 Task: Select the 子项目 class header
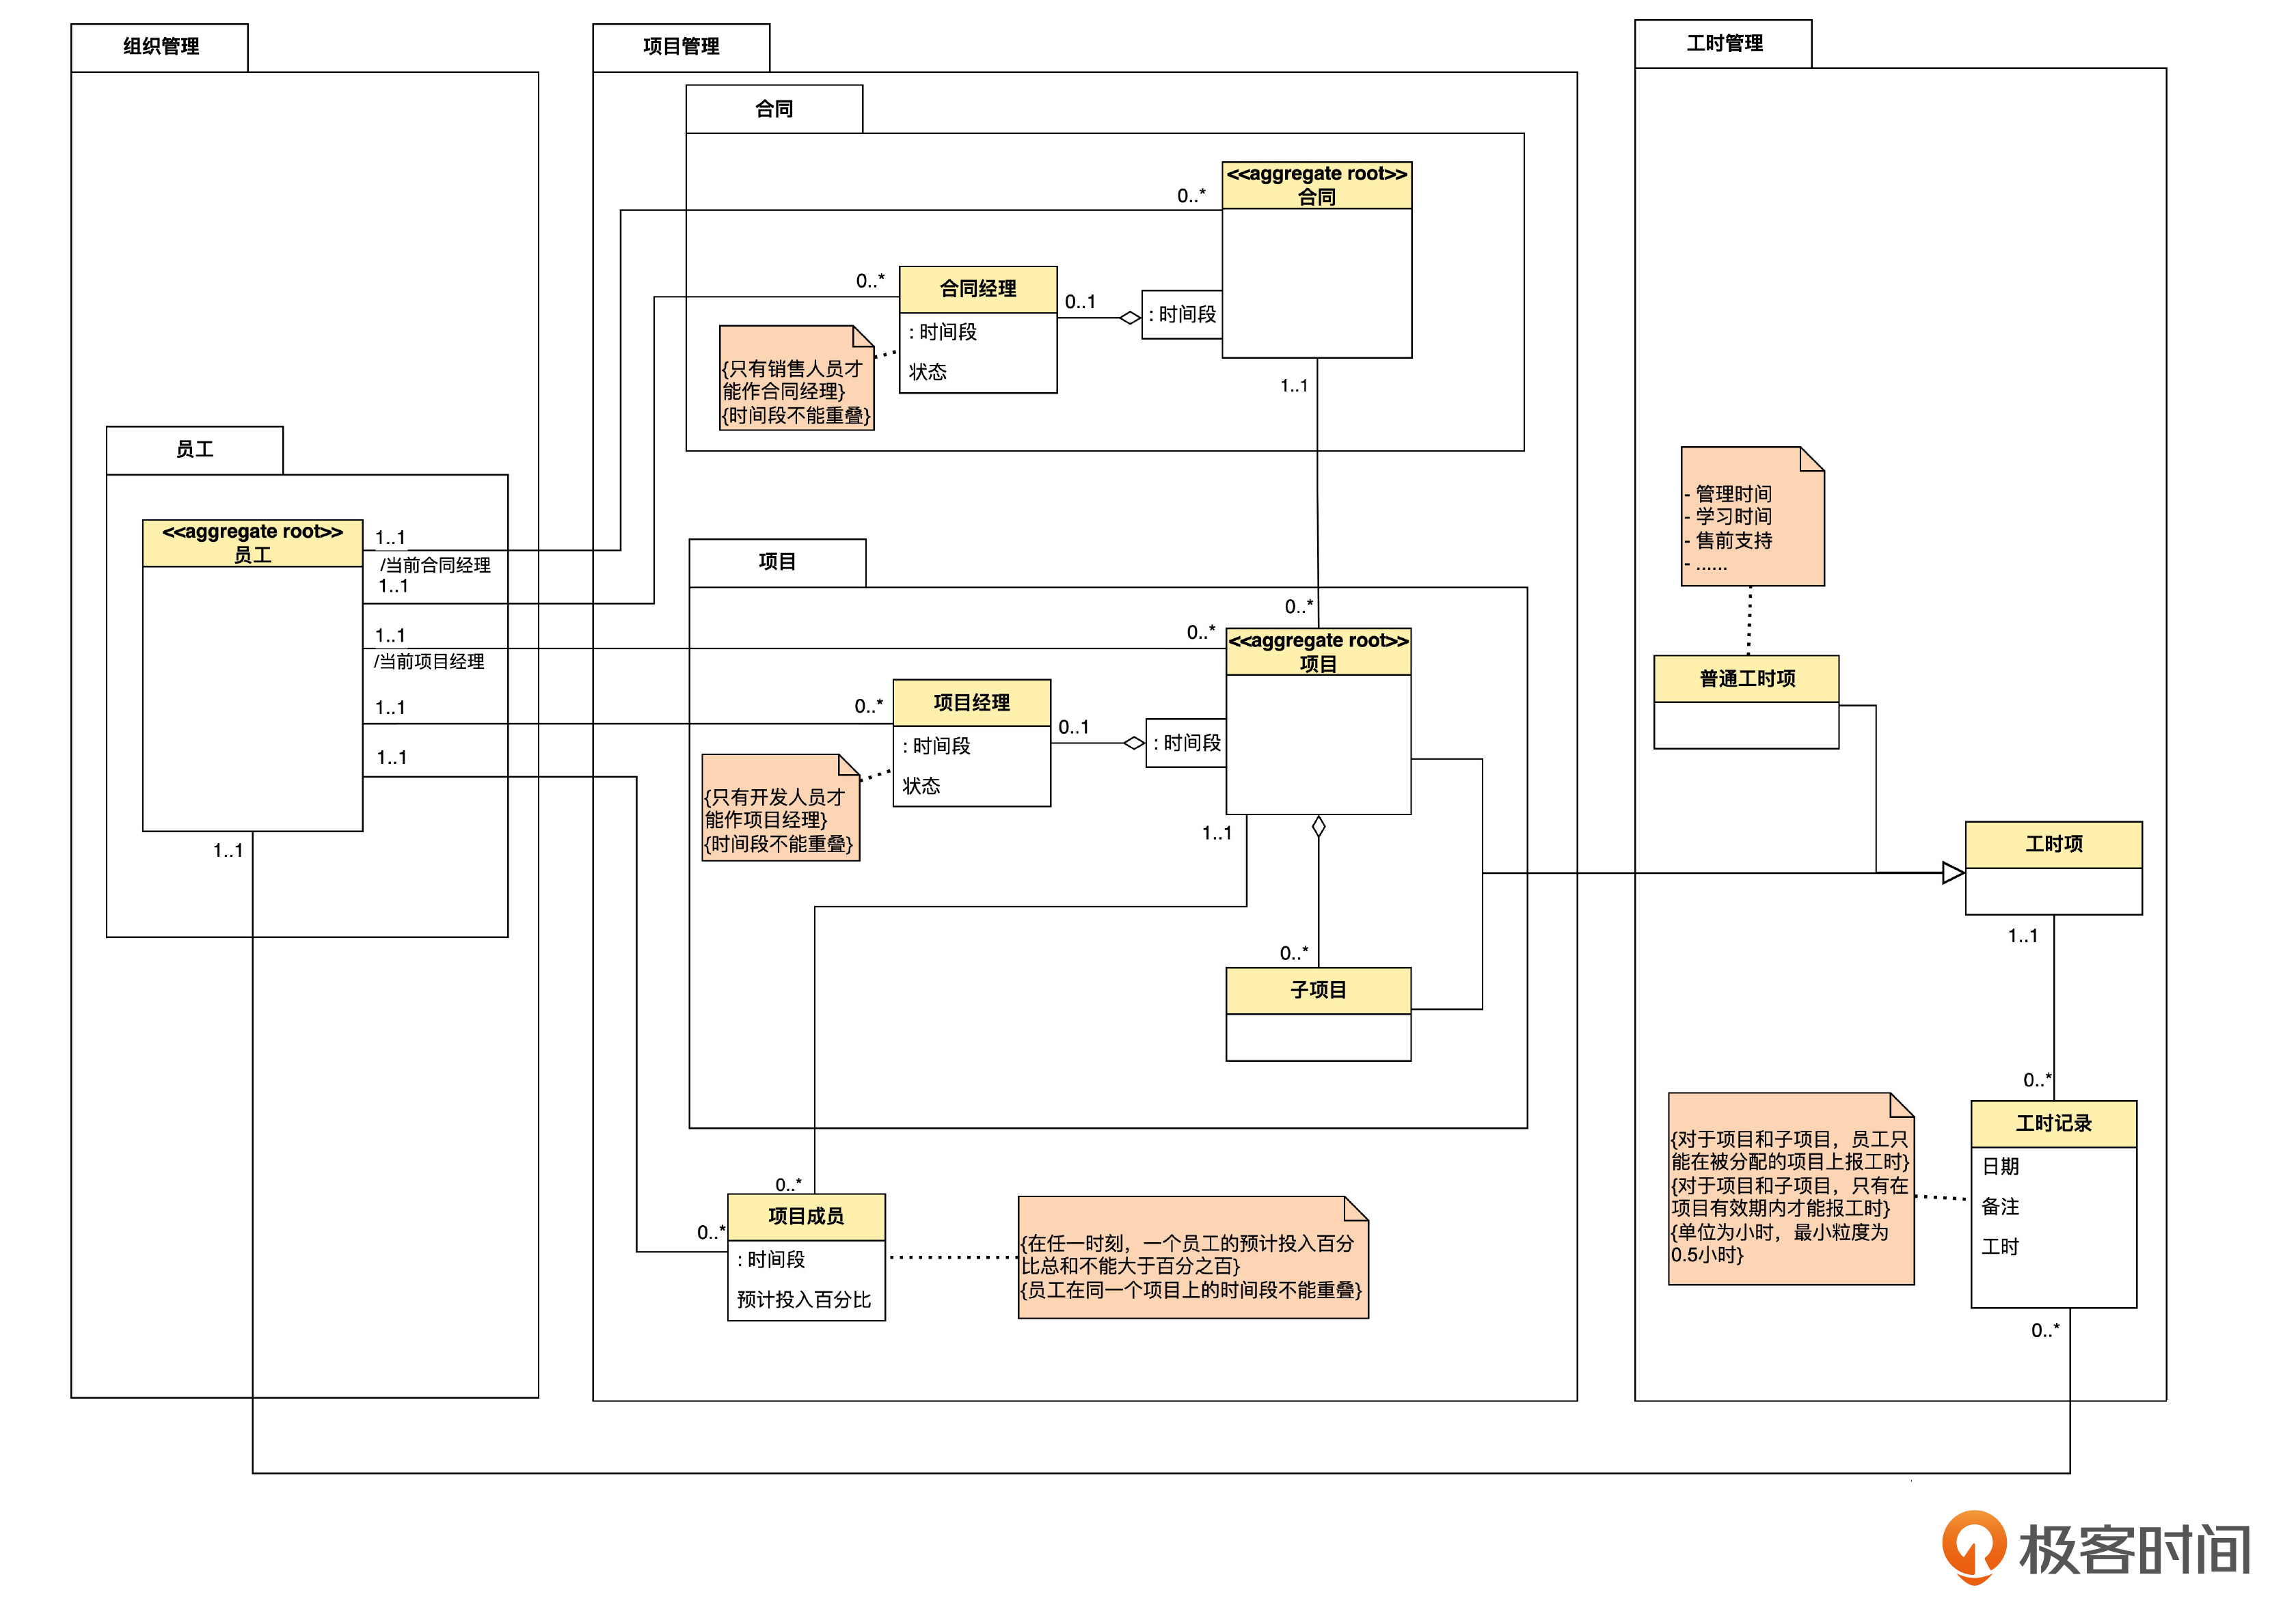coord(1318,991)
